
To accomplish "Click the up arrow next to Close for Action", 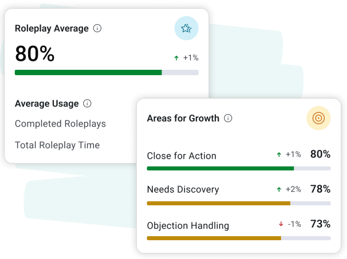I will pyautogui.click(x=279, y=155).
